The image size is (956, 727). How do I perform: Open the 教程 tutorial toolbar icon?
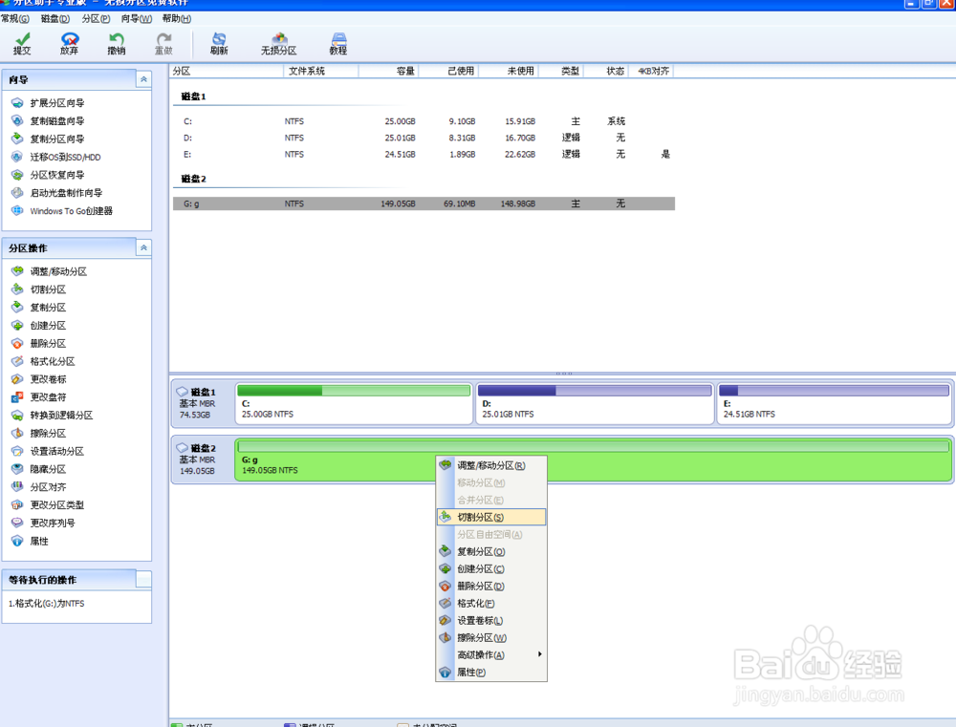[x=338, y=44]
